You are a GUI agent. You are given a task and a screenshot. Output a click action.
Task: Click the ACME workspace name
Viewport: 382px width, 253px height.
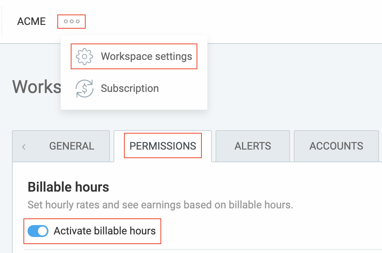click(x=31, y=21)
